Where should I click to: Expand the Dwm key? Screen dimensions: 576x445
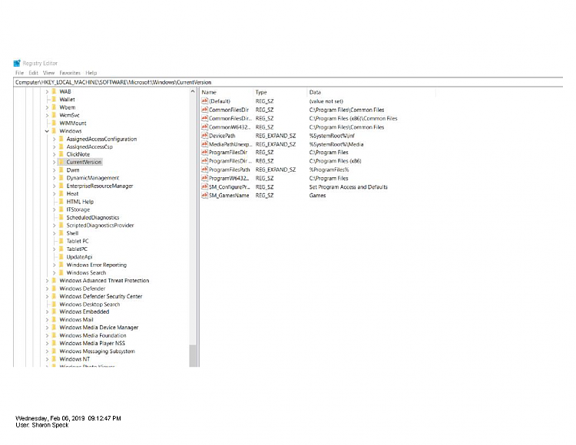[x=54, y=170]
